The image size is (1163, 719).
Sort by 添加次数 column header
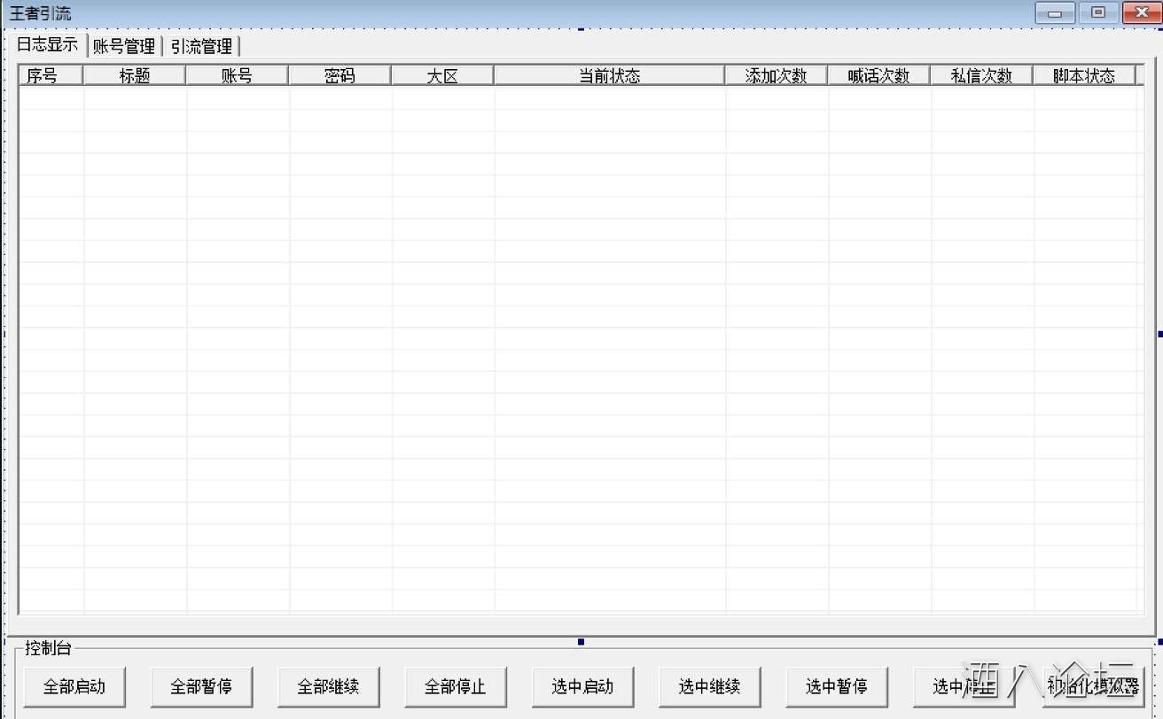point(777,76)
